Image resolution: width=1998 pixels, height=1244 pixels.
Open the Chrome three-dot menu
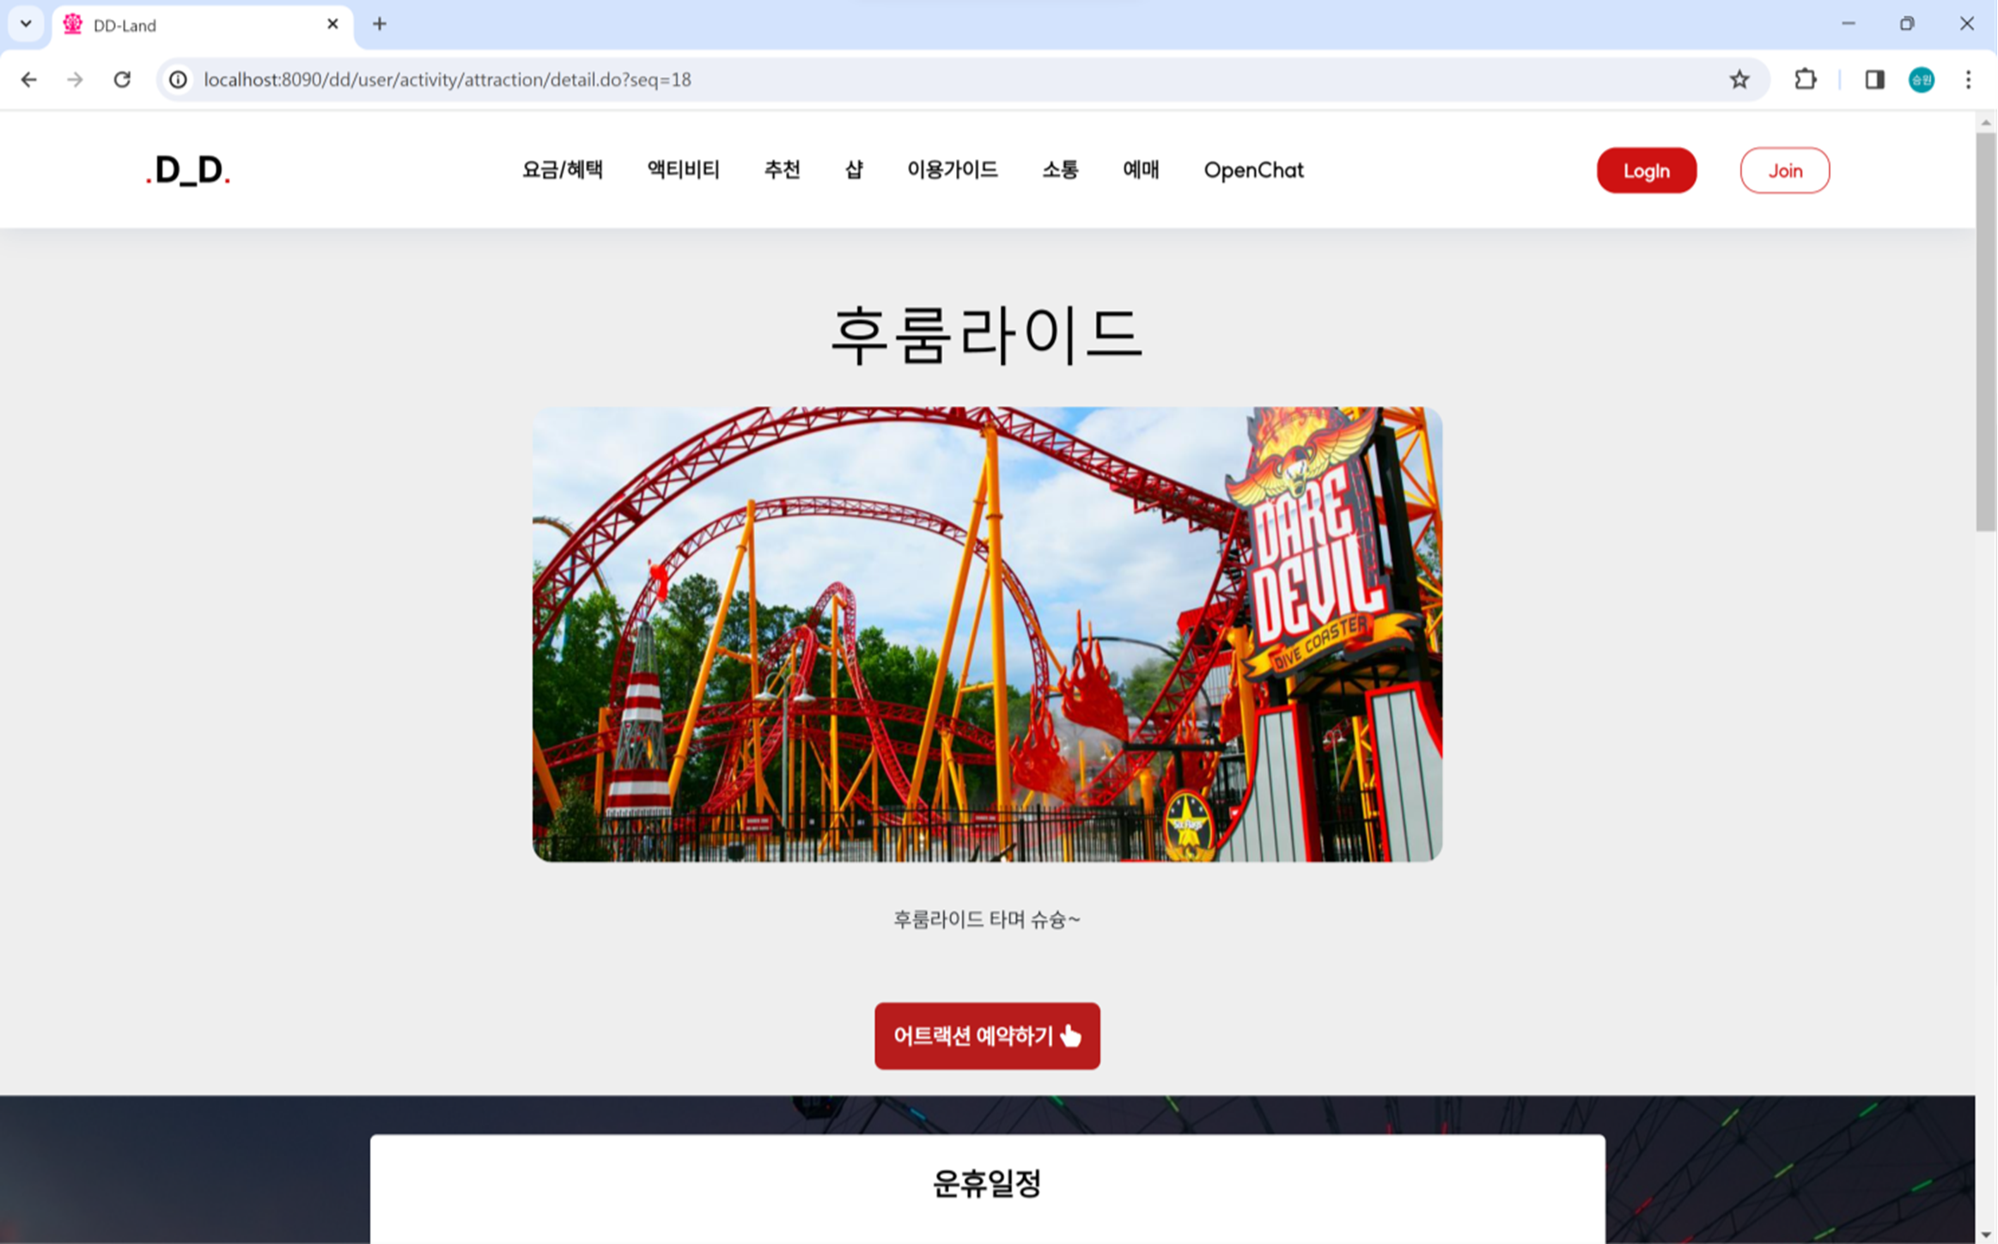(1968, 80)
